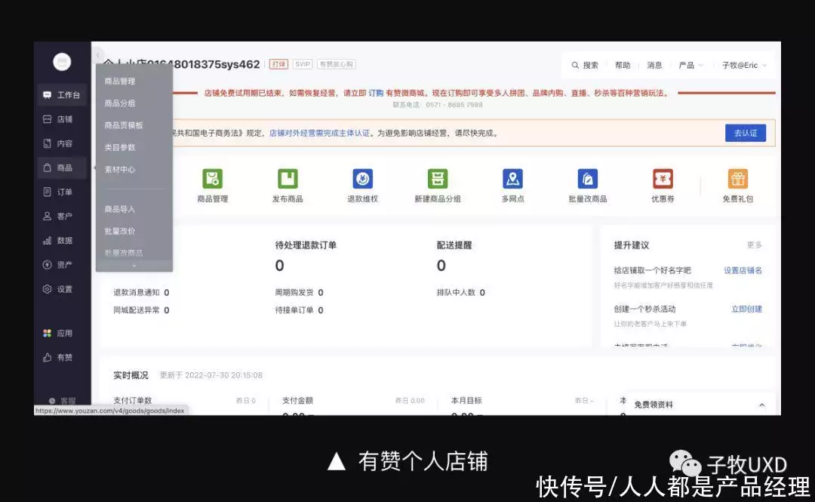Open the 数据 analytics sidebar icon

pos(62,240)
